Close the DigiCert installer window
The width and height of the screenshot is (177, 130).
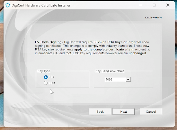coord(168,5)
